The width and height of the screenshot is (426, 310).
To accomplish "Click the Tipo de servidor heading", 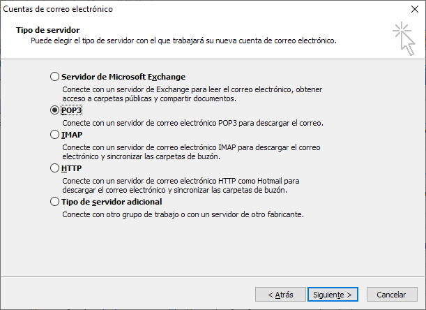I will pyautogui.click(x=48, y=30).
